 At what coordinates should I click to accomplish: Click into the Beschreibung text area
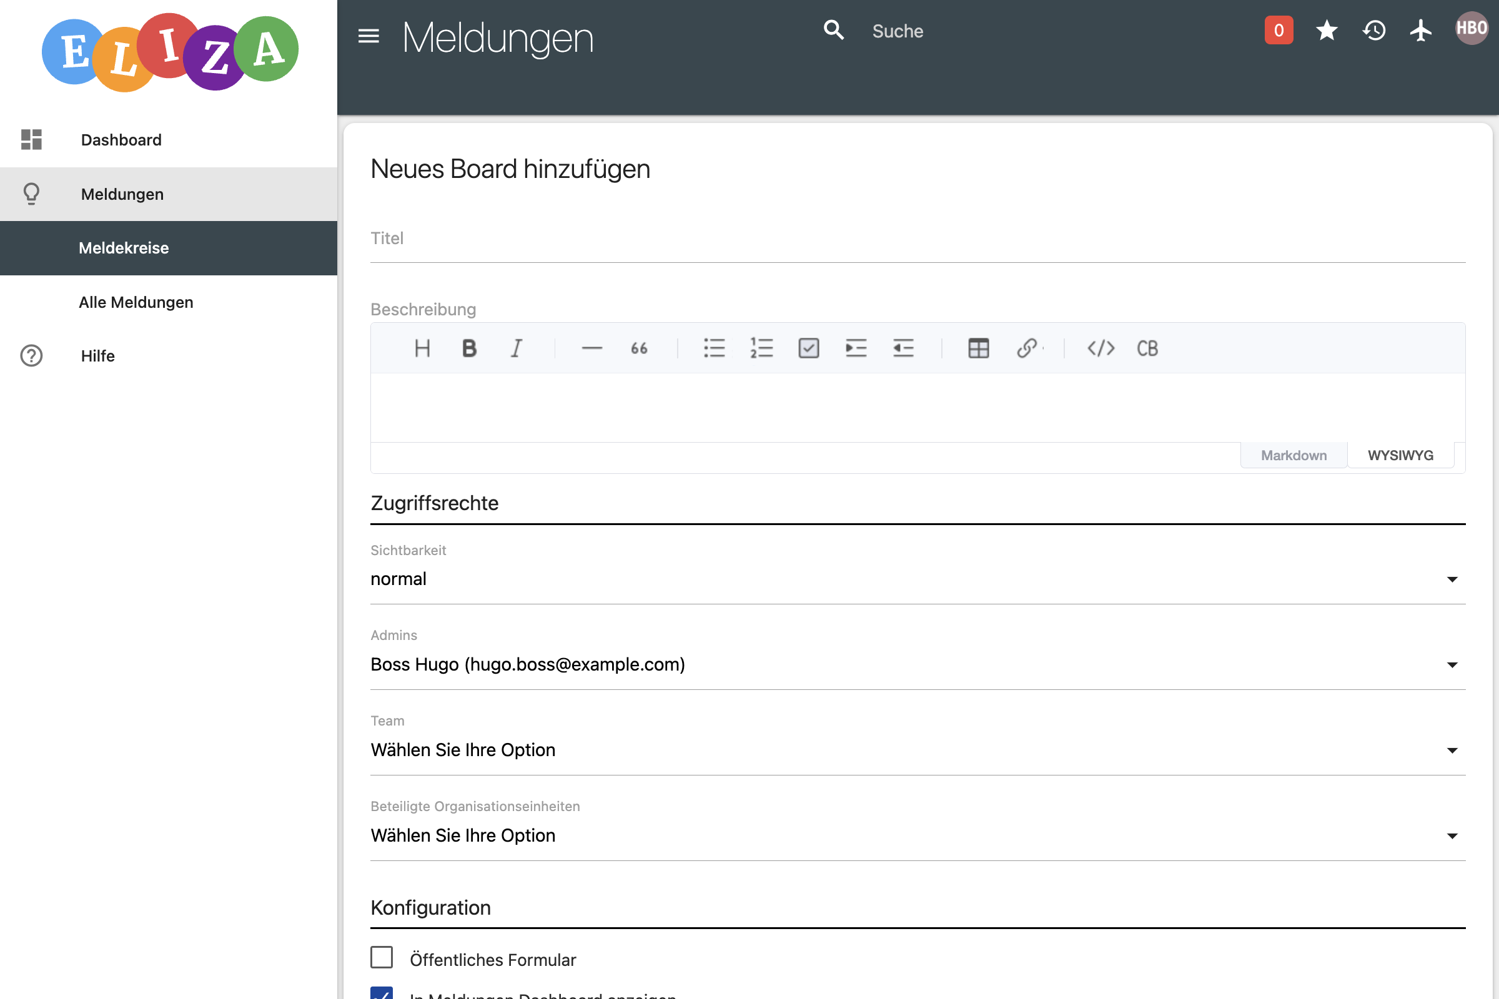(918, 408)
